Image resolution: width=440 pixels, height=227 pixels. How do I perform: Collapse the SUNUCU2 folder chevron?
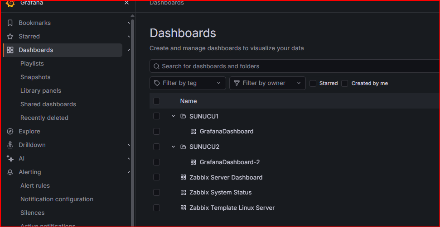point(173,147)
